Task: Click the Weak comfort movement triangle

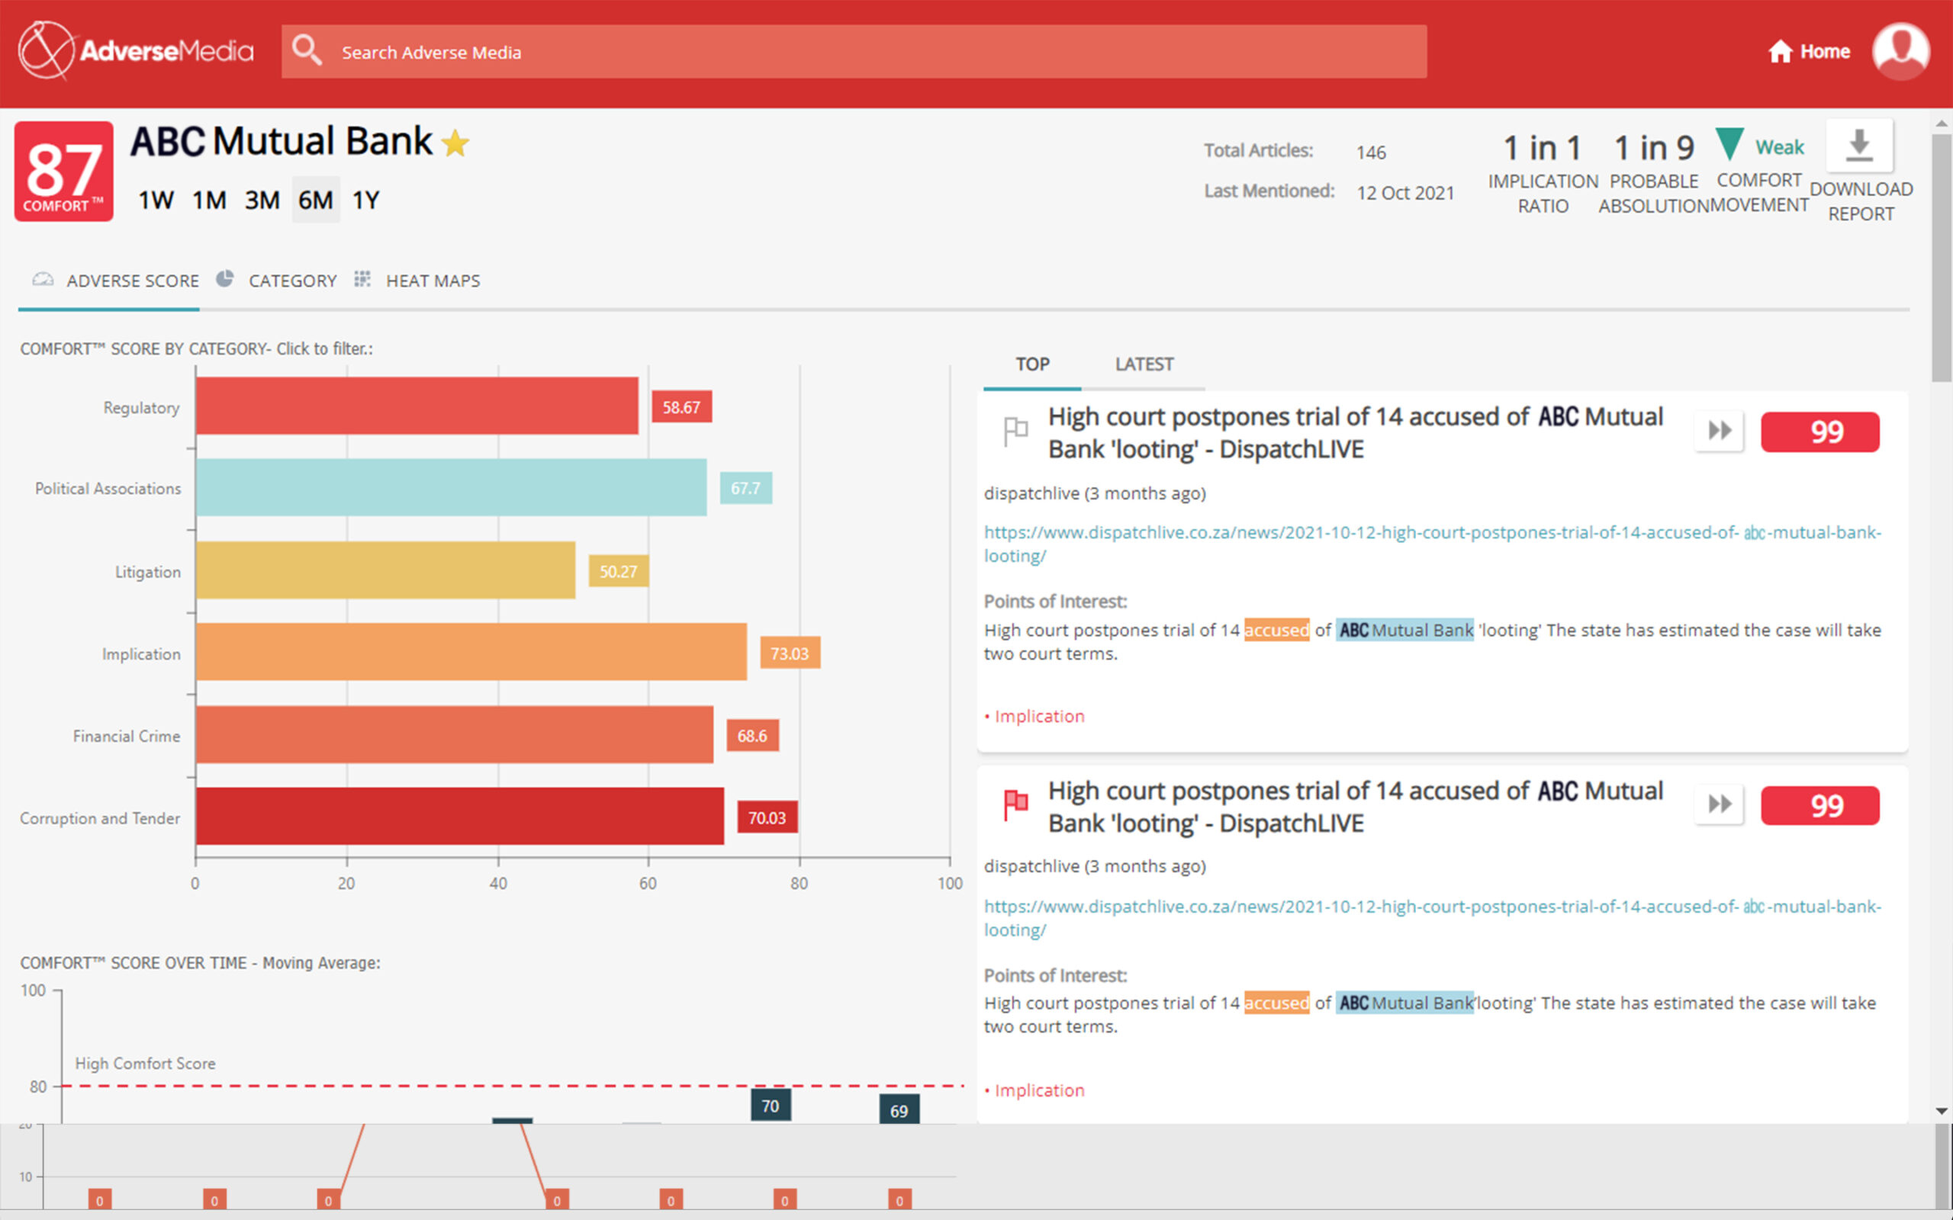Action: 1729,144
